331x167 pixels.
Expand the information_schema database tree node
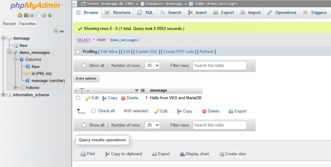[x=3, y=95]
